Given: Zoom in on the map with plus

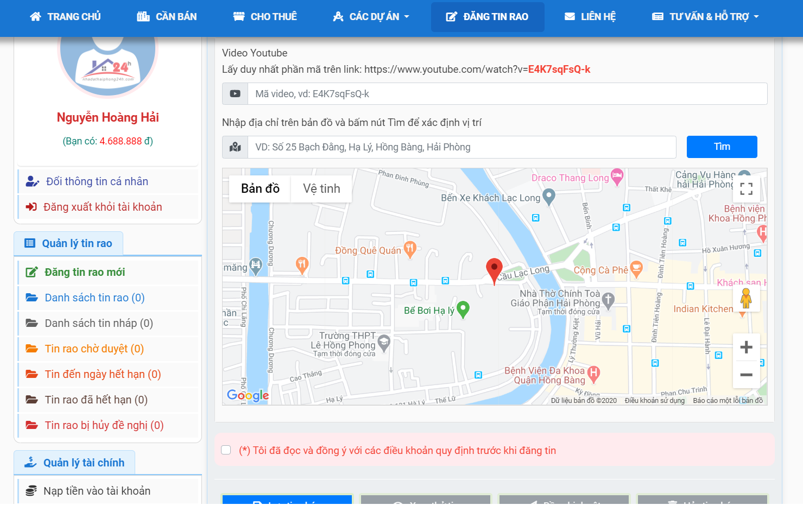Looking at the screenshot, I should click(x=746, y=348).
